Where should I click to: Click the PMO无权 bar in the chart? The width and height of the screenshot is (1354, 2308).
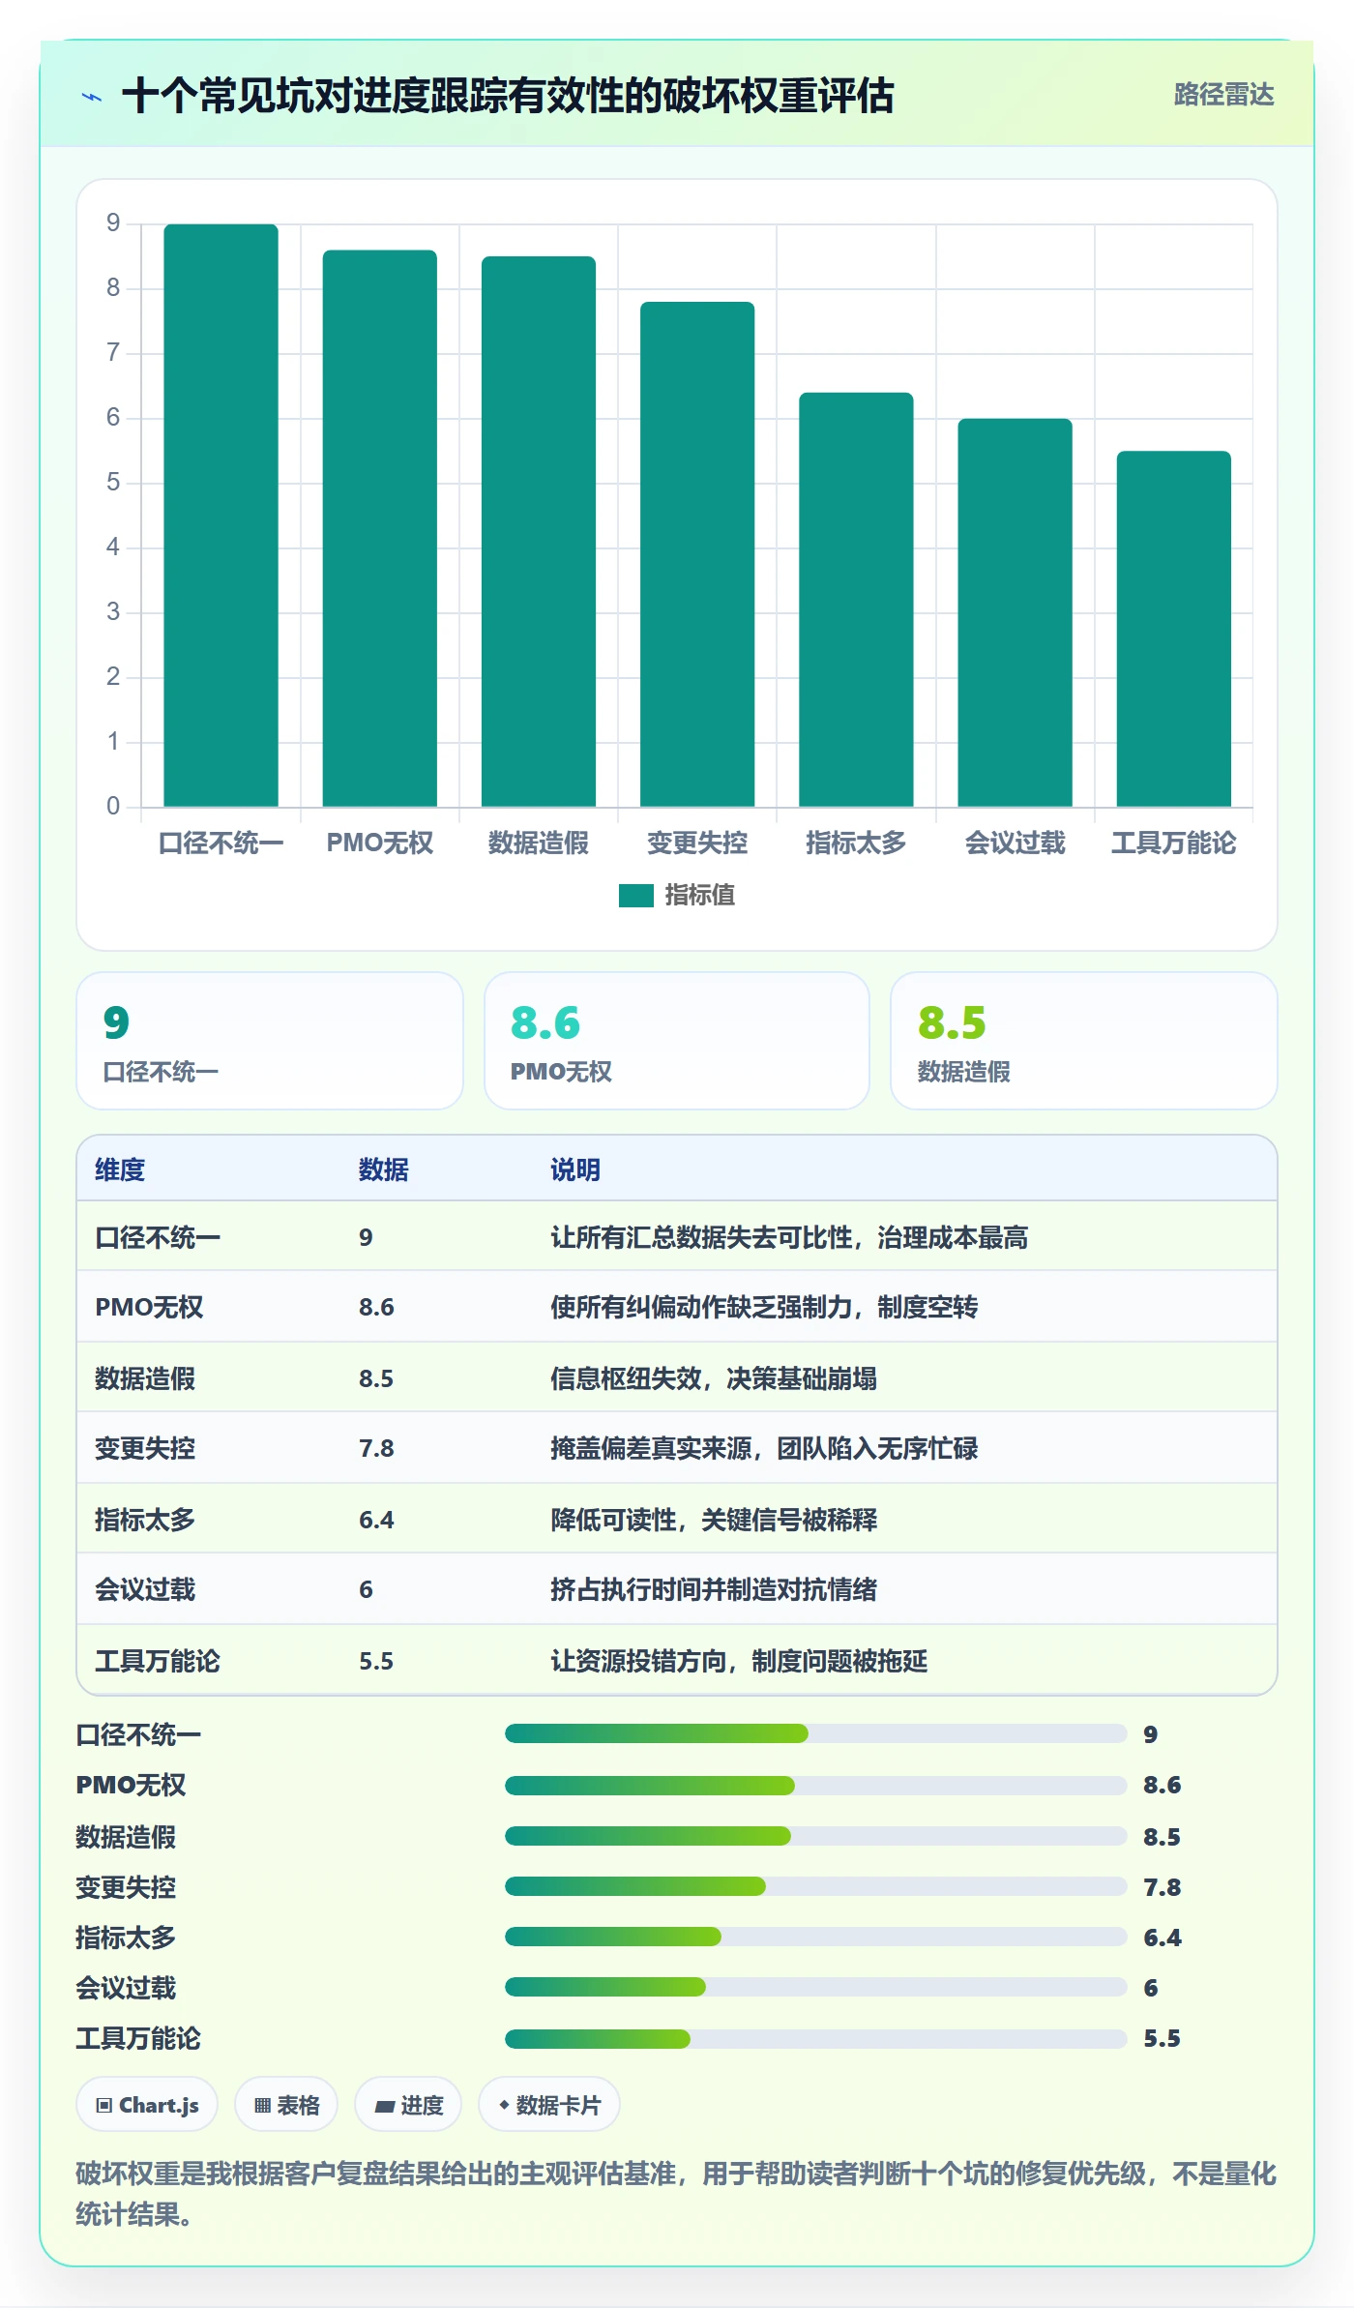point(380,528)
